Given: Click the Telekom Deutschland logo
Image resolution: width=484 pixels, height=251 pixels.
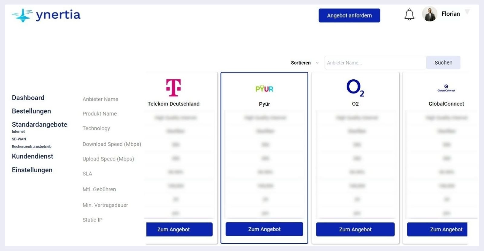Looking at the screenshot, I should [173, 87].
